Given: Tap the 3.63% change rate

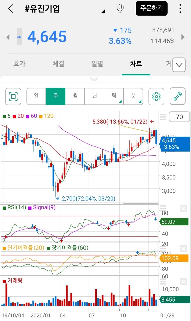Looking at the screenshot, I should tap(120, 41).
